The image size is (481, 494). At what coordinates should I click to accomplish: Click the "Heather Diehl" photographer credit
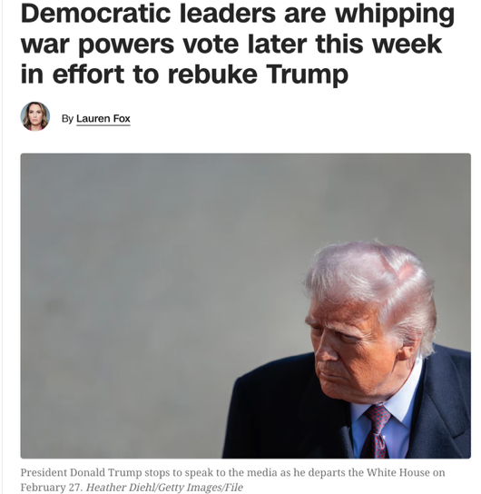[x=119, y=488]
